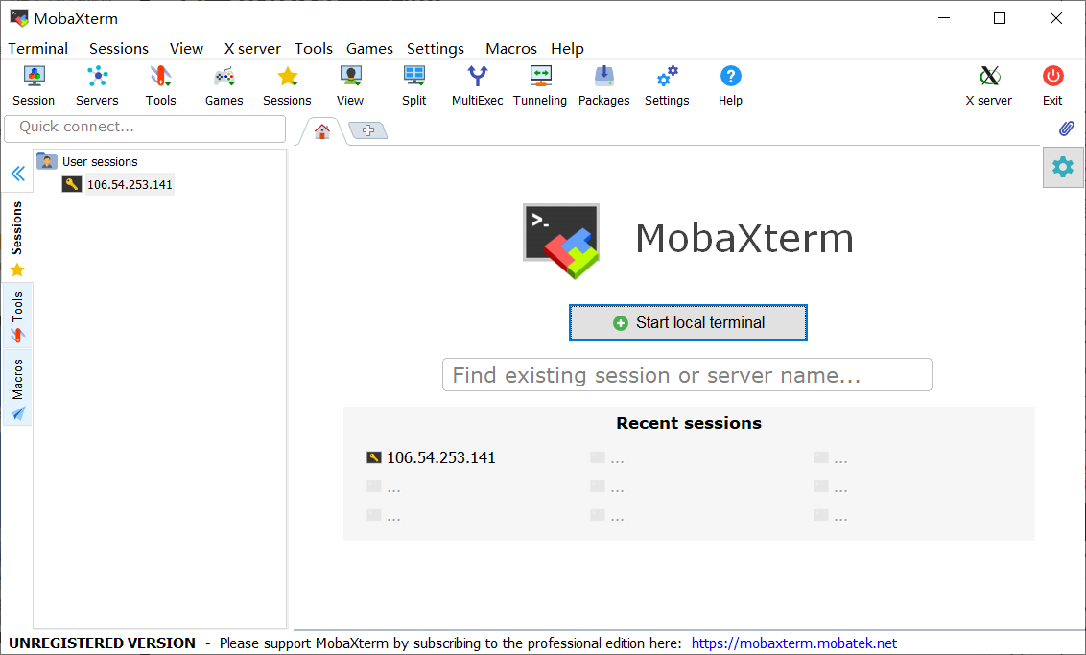Viewport: 1086px width, 655px height.
Task: Open the Macros vertical sidebar tab
Action: pos(17,388)
